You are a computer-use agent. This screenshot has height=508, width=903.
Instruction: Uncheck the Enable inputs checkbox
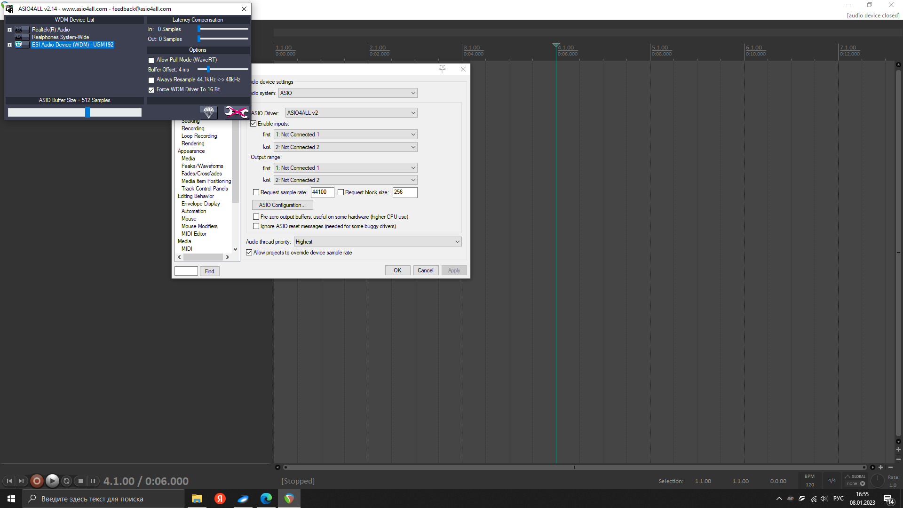click(x=253, y=124)
